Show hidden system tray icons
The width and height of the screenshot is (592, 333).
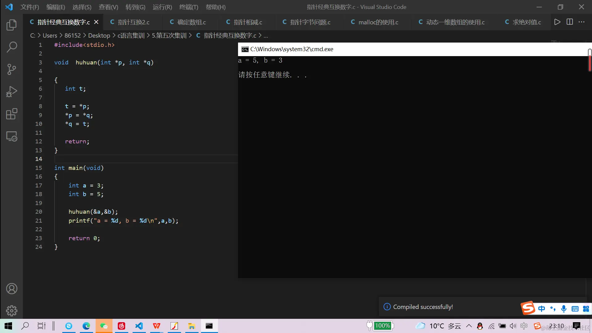[x=469, y=326]
